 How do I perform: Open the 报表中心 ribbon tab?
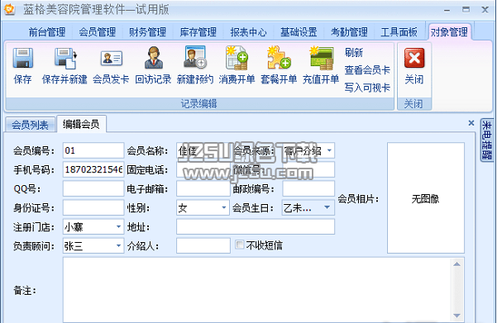[248, 32]
